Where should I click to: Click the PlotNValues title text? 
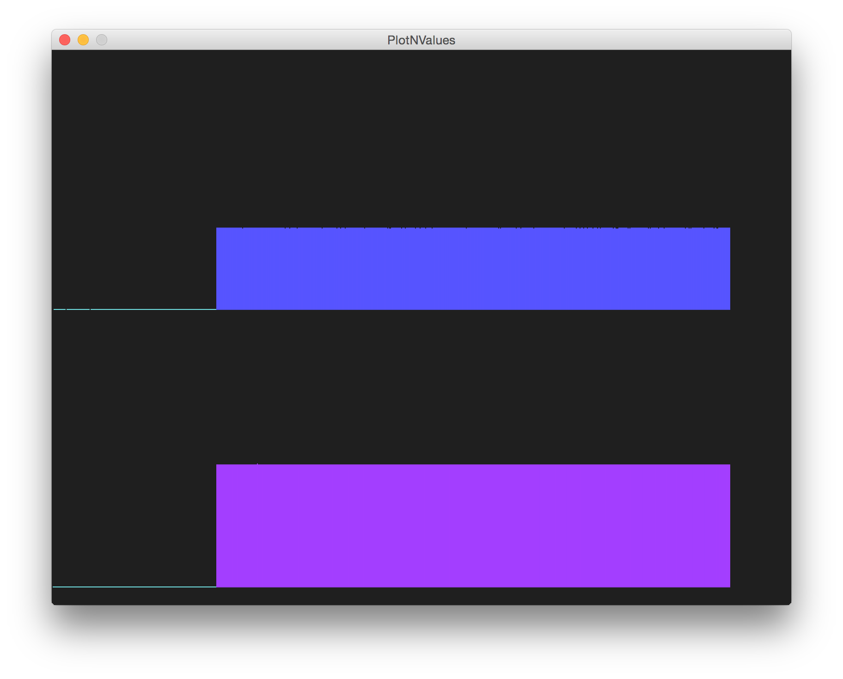pyautogui.click(x=421, y=40)
